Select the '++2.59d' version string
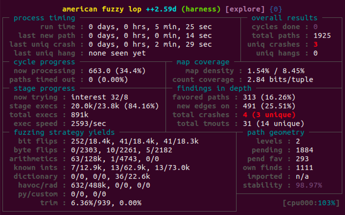 [161, 9]
